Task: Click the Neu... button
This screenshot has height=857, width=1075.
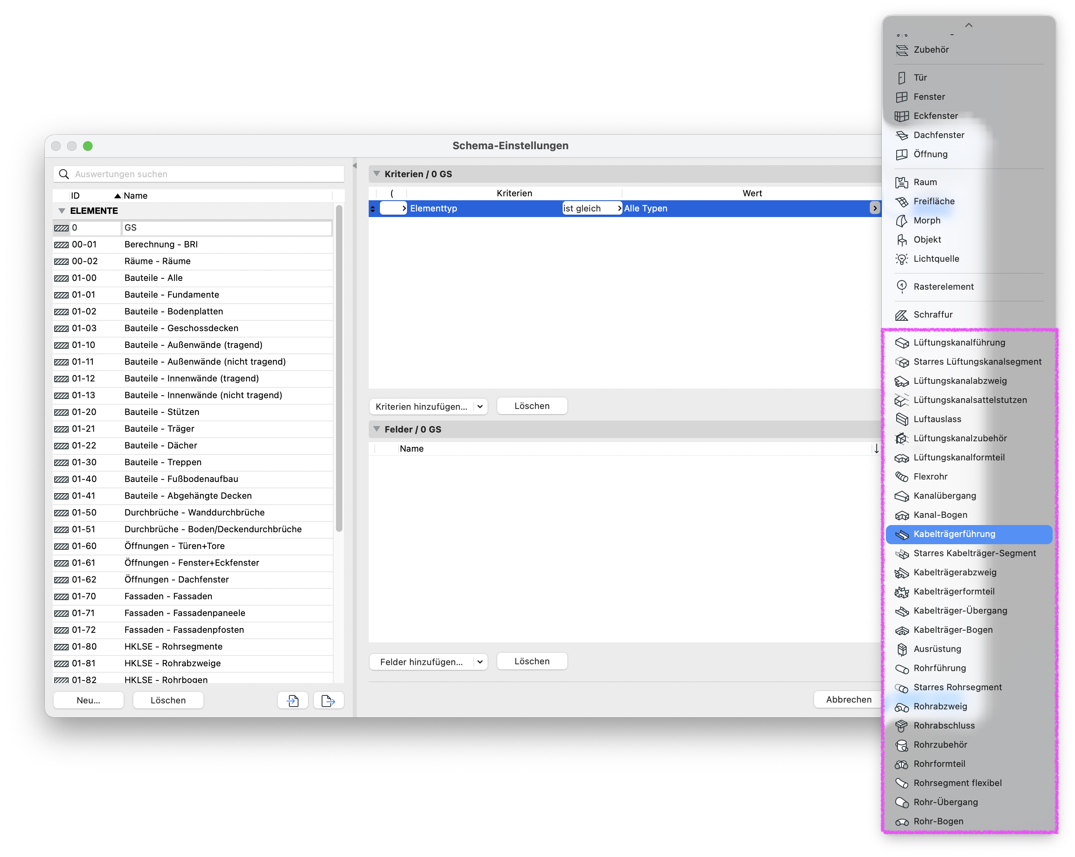Action: pos(89,700)
